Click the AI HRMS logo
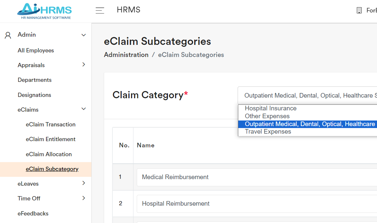Screen dimensions: 377x223 tap(44, 11)
